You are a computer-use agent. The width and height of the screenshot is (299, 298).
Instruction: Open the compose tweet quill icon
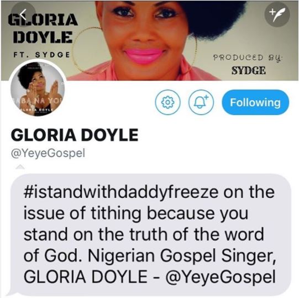click(x=277, y=14)
